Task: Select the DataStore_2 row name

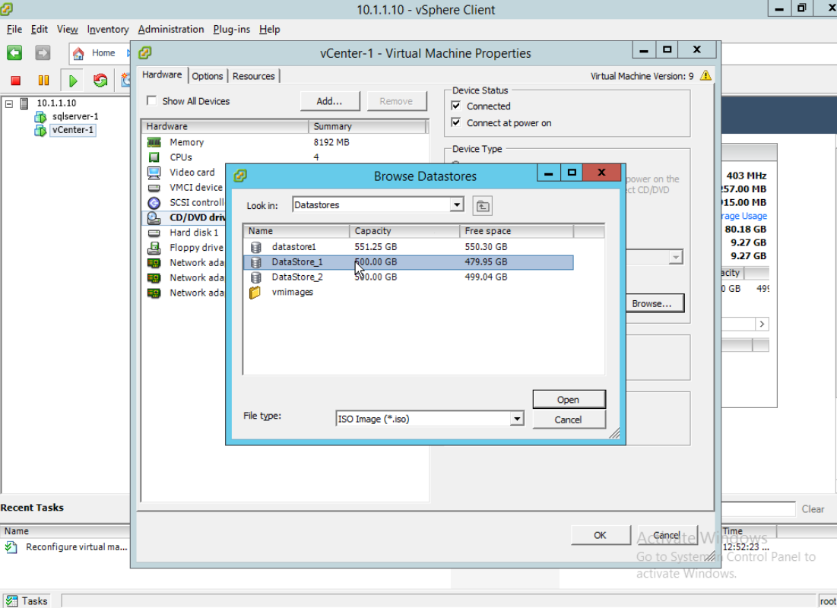Action: pyautogui.click(x=297, y=277)
